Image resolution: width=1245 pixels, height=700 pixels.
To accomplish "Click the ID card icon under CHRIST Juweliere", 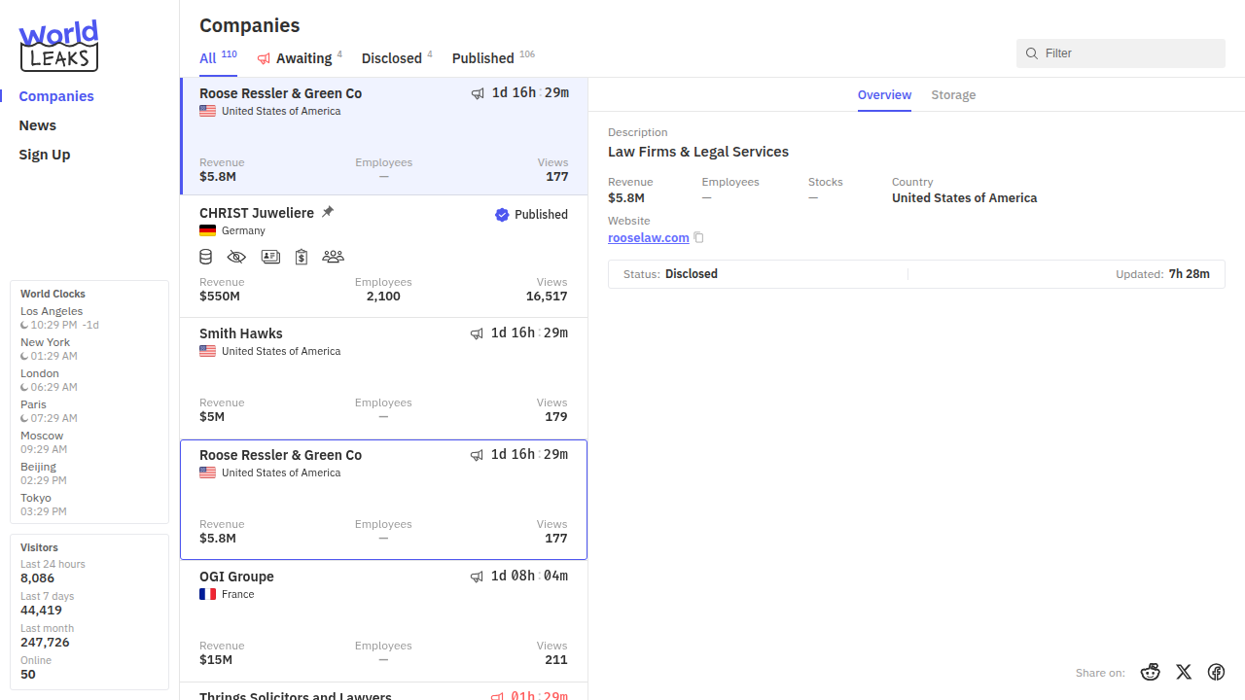I will pos(270,257).
